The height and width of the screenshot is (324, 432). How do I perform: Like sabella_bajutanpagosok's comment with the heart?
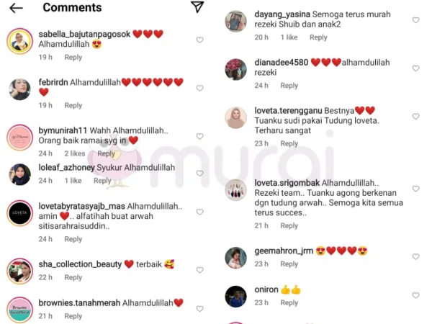[199, 40]
